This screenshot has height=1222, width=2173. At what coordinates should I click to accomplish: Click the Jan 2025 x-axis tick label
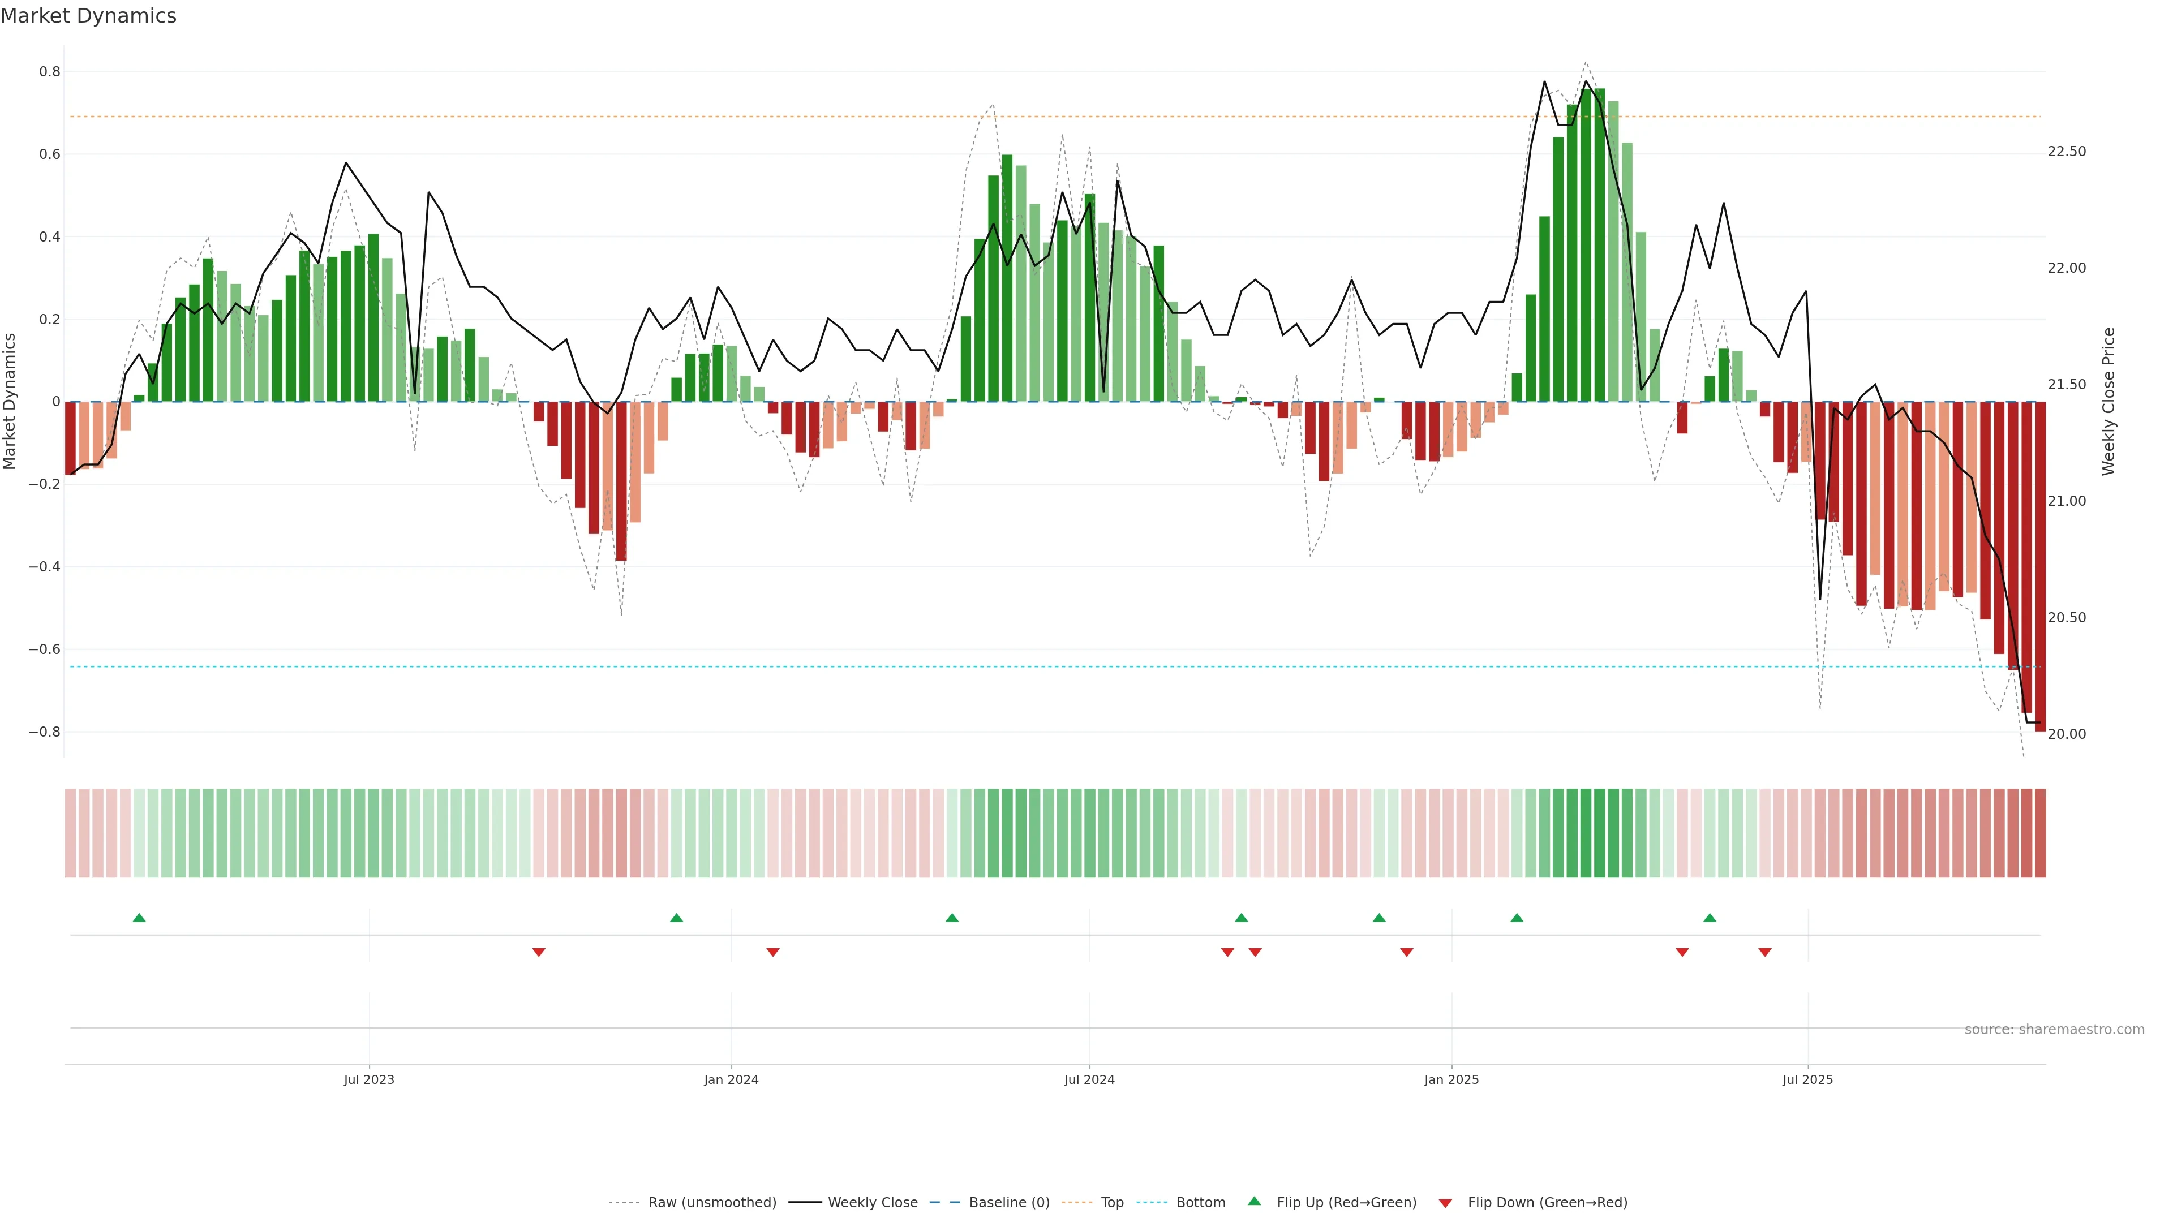(1451, 1079)
